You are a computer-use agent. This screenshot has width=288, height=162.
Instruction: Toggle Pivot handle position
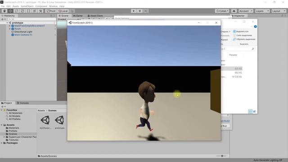(x=51, y=11)
